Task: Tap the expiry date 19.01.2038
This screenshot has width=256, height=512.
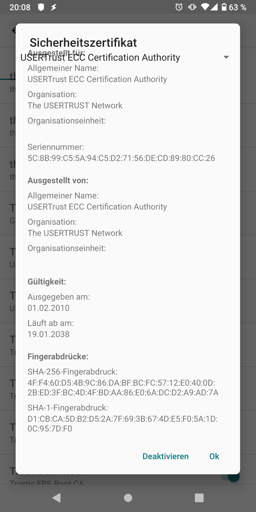Action: [x=49, y=334]
